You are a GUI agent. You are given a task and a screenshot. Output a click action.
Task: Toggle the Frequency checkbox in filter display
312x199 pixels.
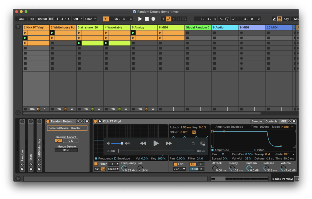pyautogui.click(x=96, y=159)
